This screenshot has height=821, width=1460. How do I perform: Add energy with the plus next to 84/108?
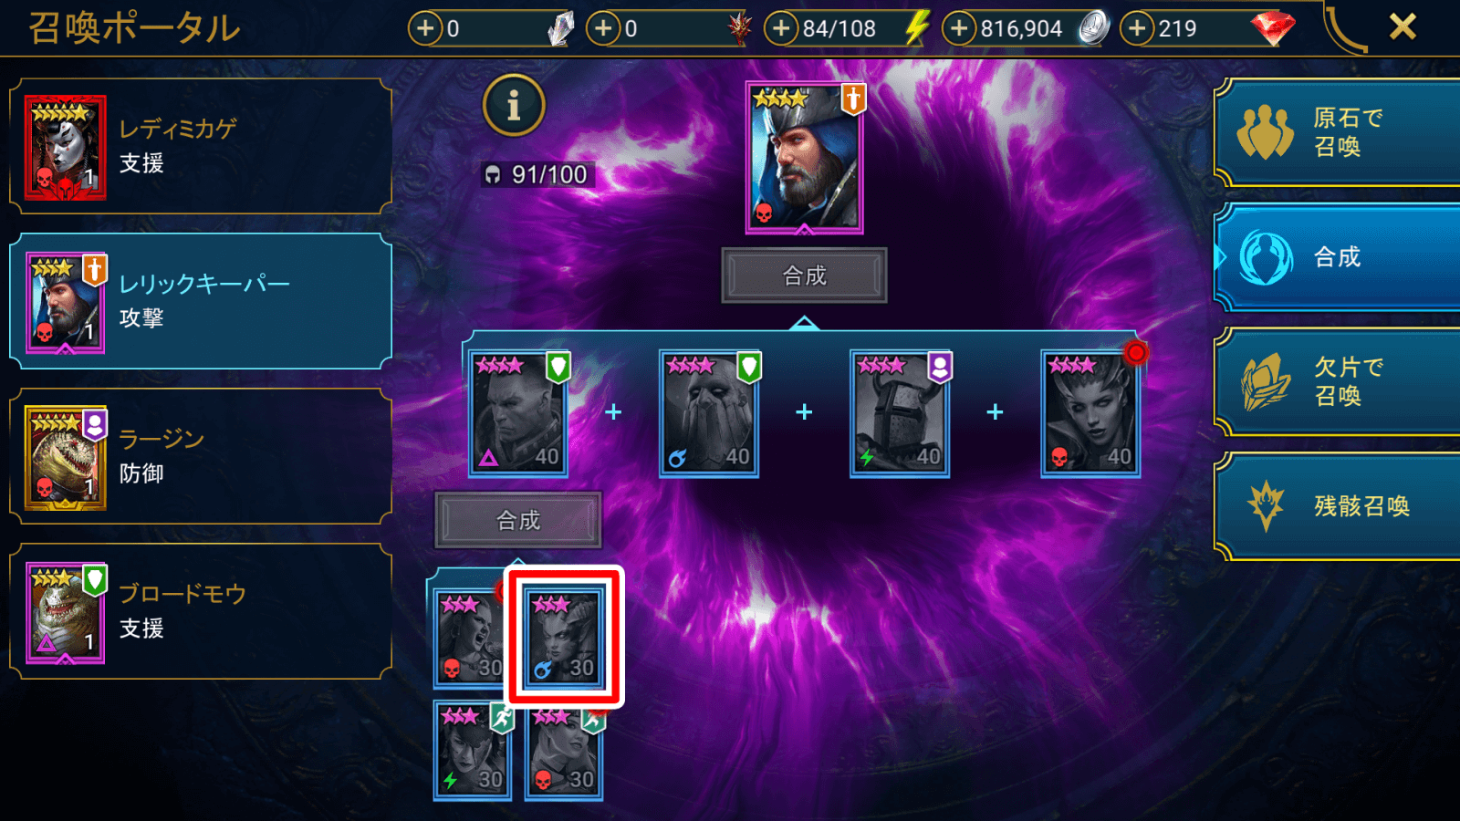(x=781, y=28)
